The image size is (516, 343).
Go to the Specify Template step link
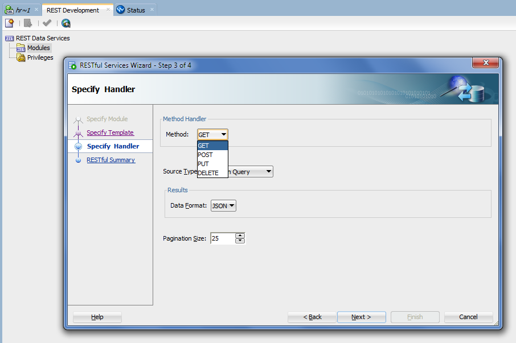[x=110, y=133]
